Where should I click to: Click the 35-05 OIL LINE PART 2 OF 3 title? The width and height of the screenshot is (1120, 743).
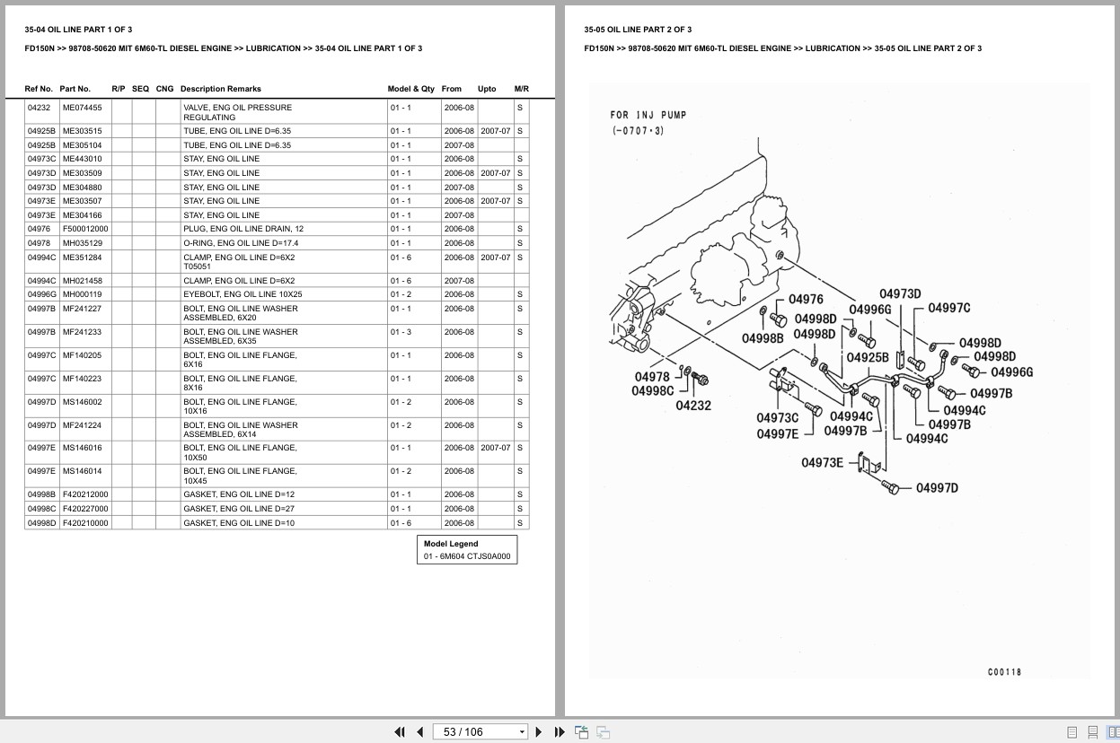pos(638,30)
